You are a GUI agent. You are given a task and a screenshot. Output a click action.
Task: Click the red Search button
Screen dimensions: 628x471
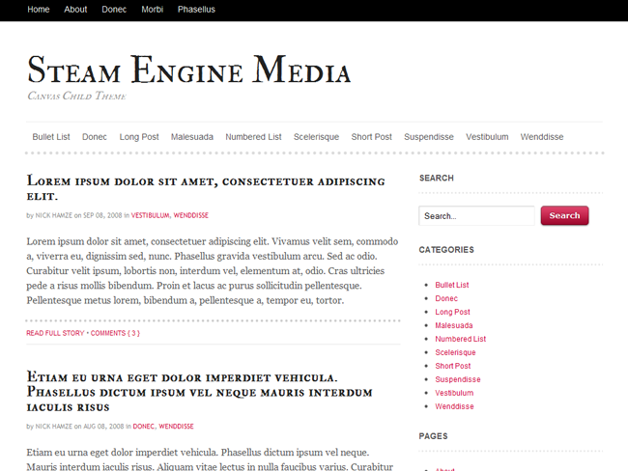[565, 215]
